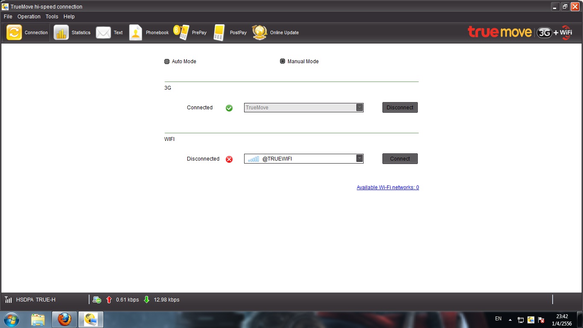
Task: Click the 3G section heading
Action: click(168, 88)
